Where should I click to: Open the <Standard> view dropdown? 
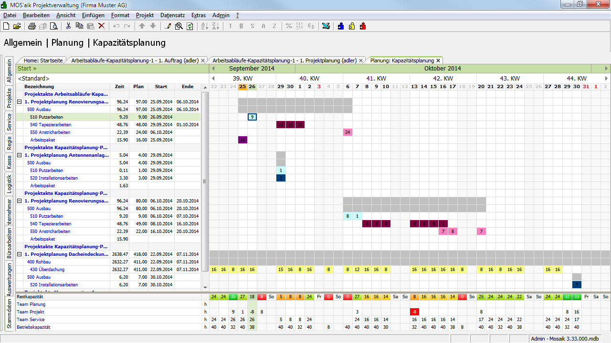[x=112, y=78]
